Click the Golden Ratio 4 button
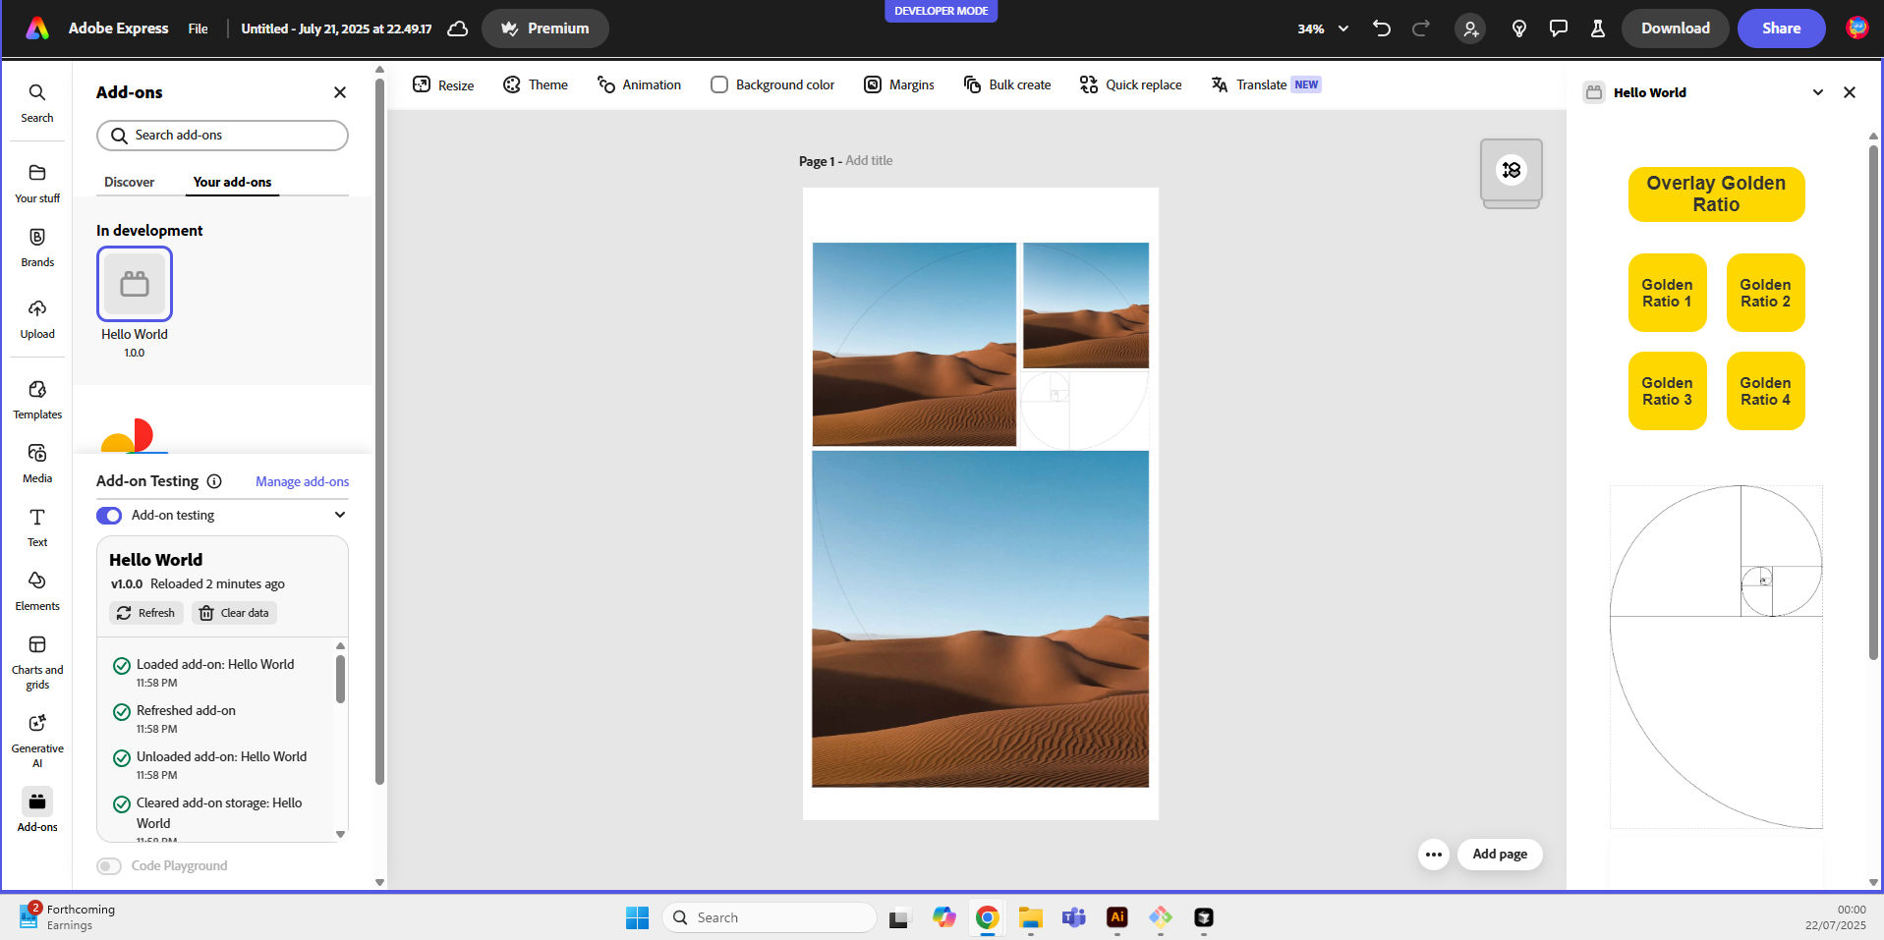The height and width of the screenshot is (940, 1884). tap(1766, 391)
